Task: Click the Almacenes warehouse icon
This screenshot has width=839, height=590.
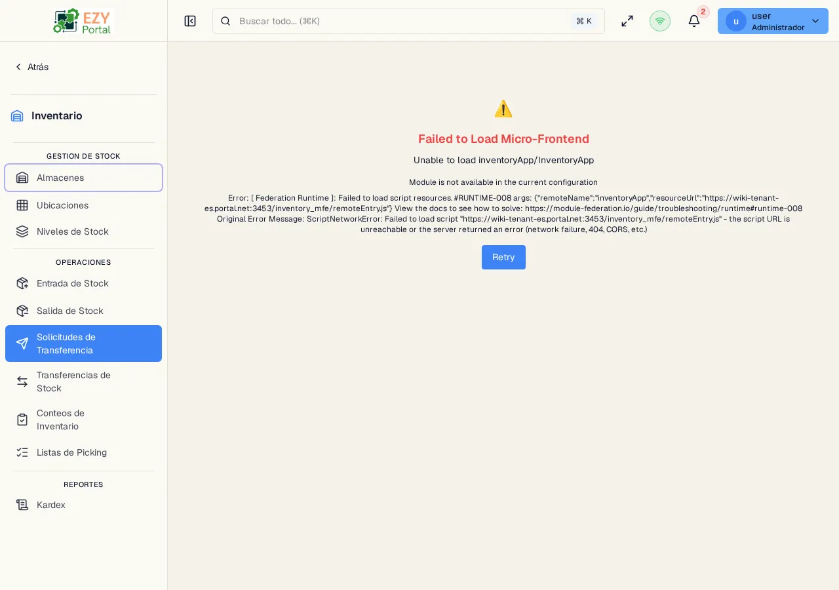Action: point(22,178)
